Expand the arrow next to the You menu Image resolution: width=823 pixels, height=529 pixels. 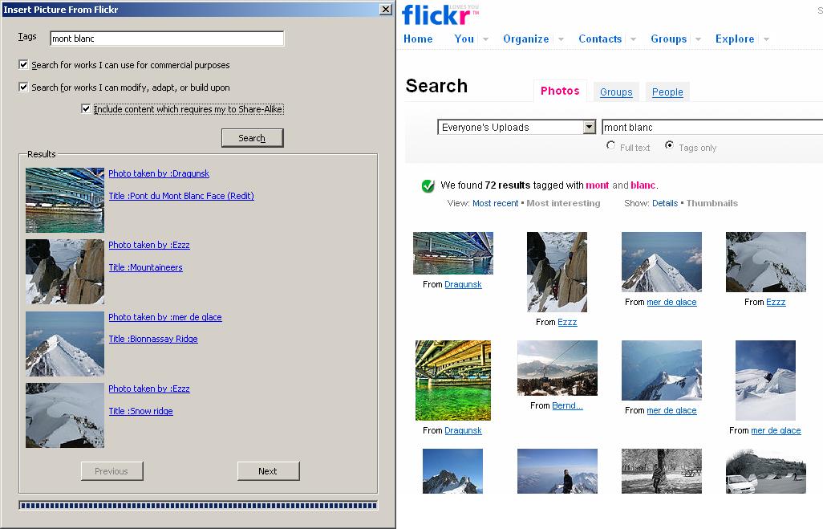coord(485,39)
